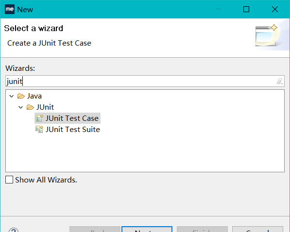This screenshot has width=290, height=232.
Task: Click the JUnit Test Suite icon
Action: (x=39, y=130)
